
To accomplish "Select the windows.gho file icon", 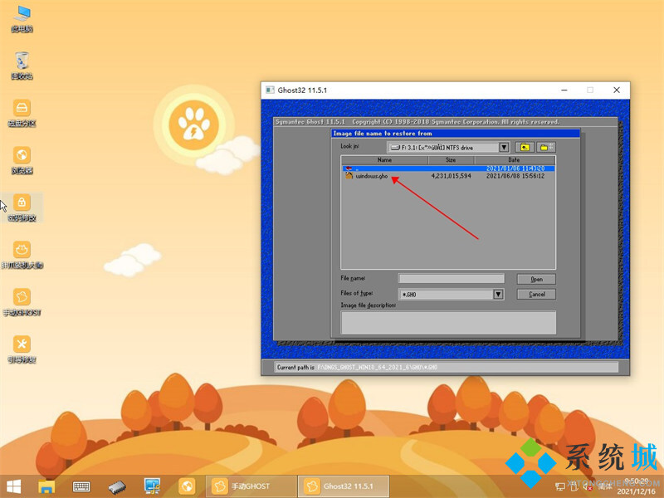I will pyautogui.click(x=349, y=175).
